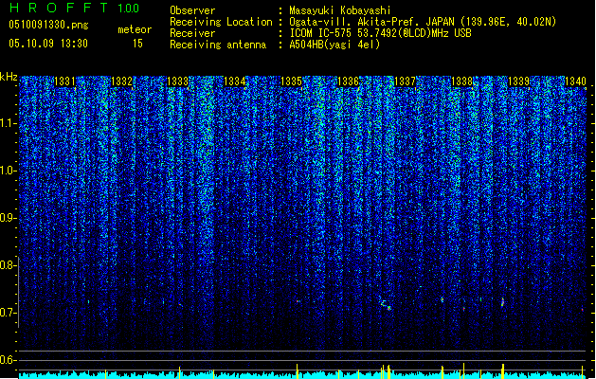Screen dimensions: 596x379
Task: Click the meteor label
Action: click(x=135, y=29)
